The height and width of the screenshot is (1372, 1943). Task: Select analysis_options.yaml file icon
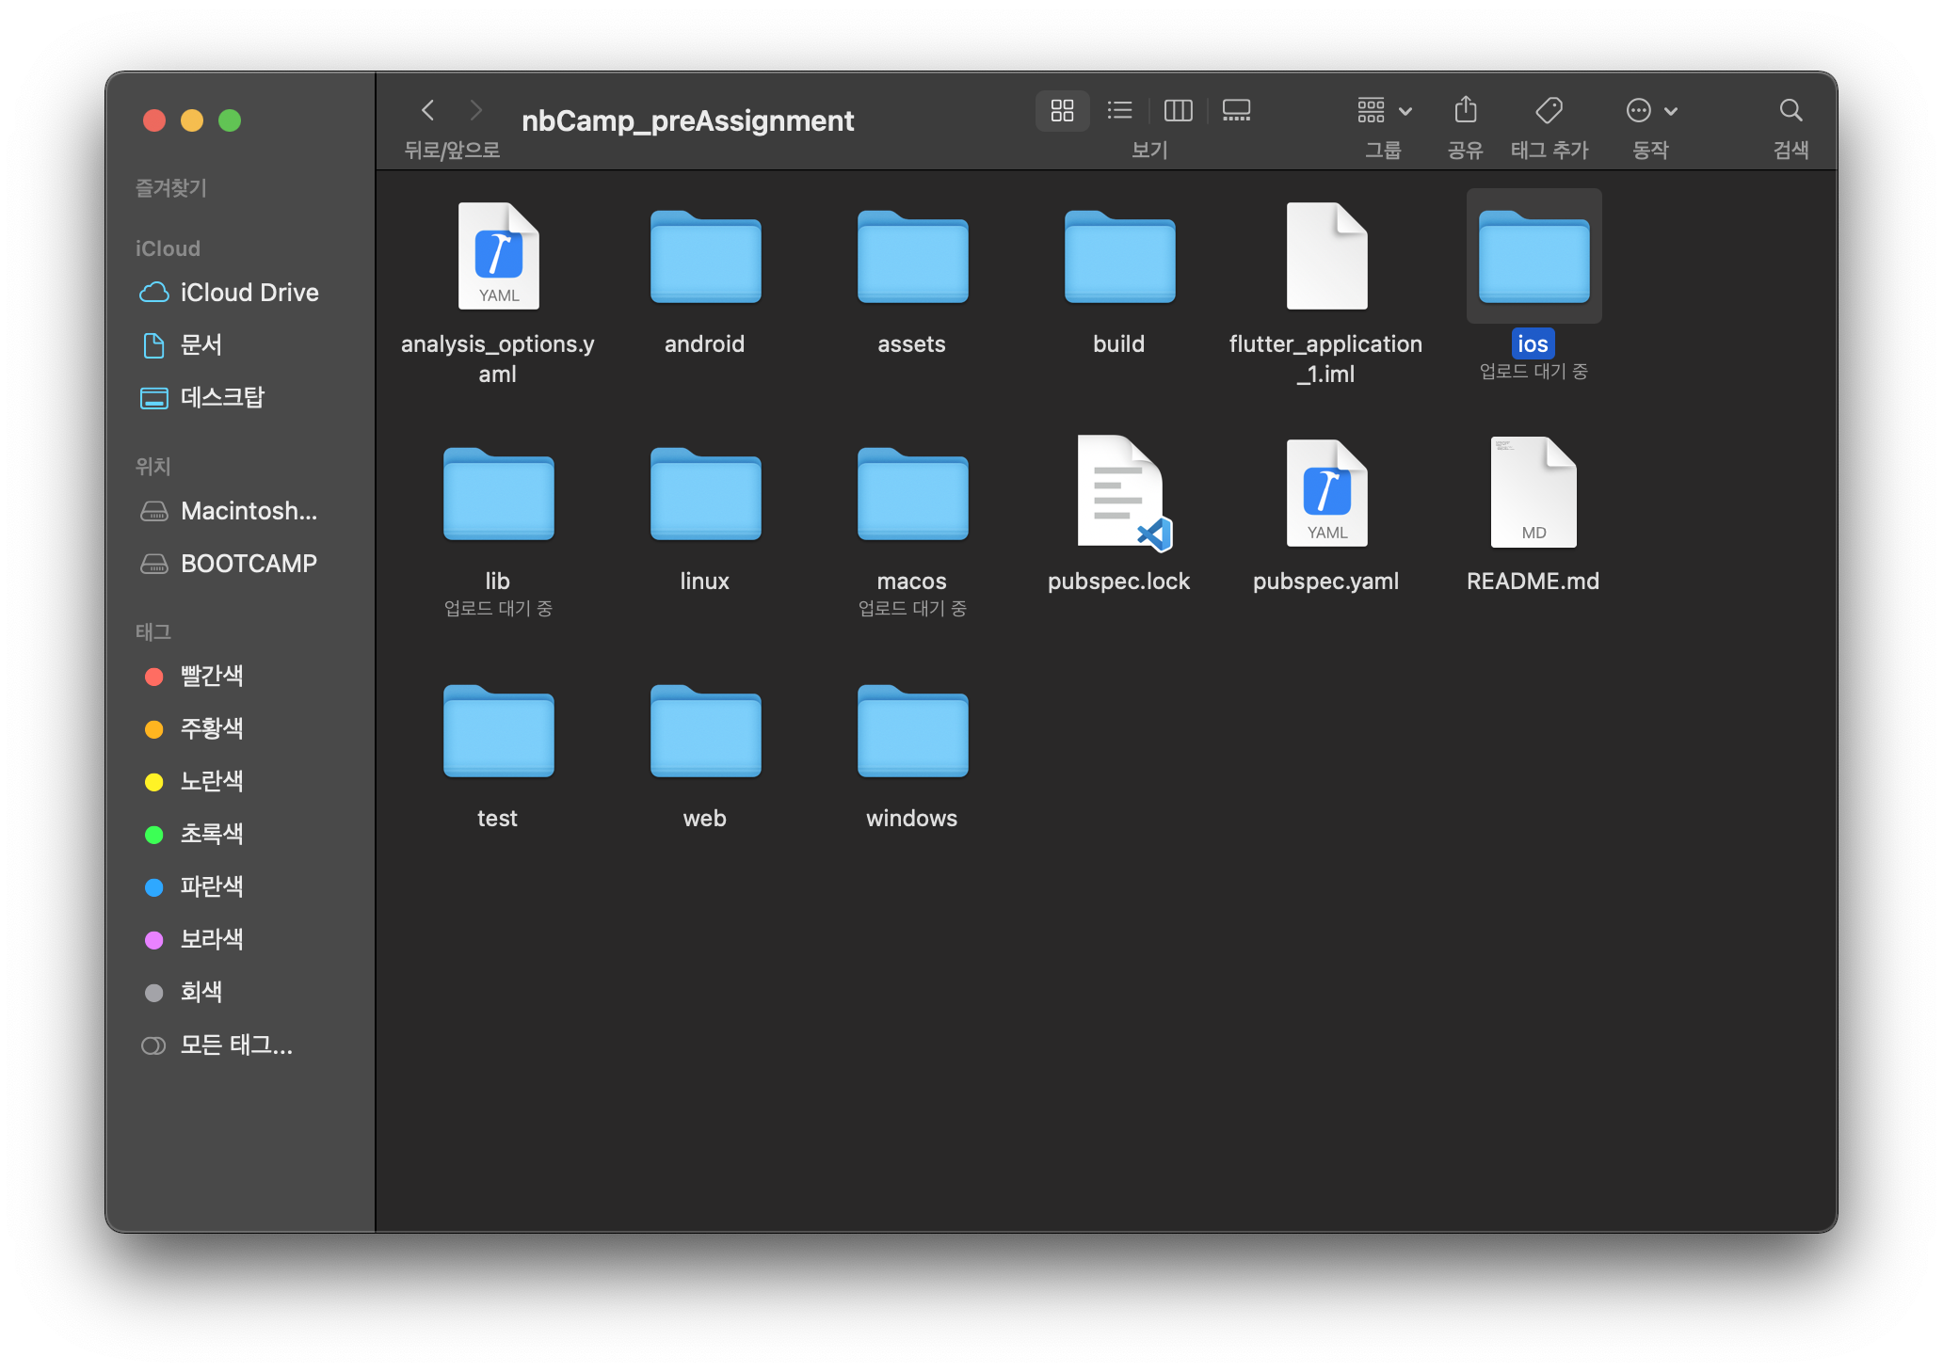point(498,256)
